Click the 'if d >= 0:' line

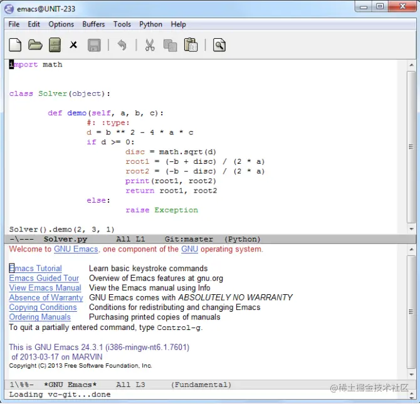pos(110,142)
